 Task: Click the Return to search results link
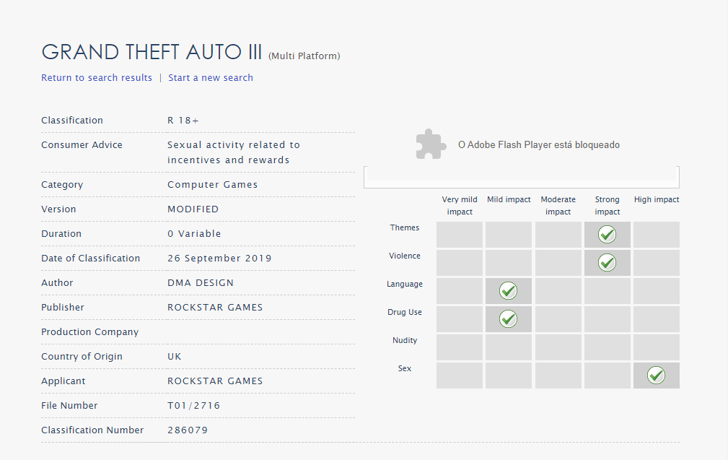tap(97, 77)
